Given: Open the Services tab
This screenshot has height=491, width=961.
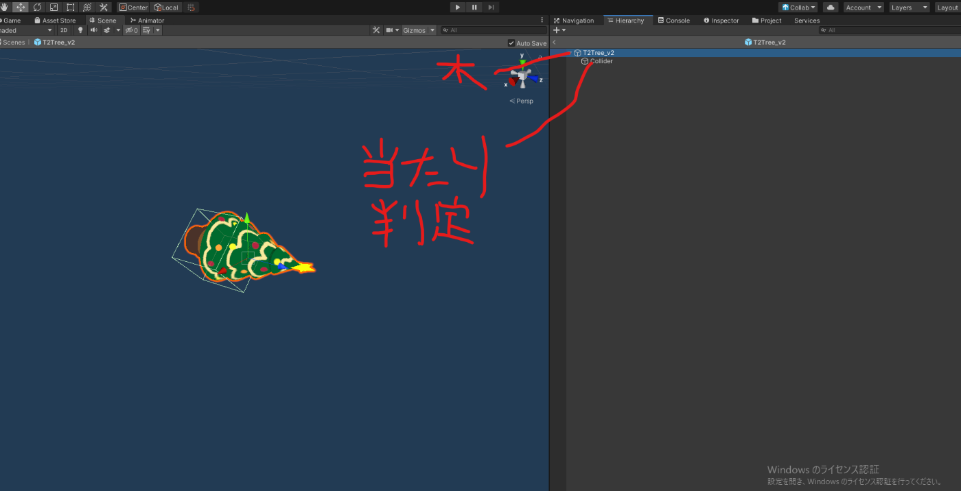Looking at the screenshot, I should tap(807, 21).
